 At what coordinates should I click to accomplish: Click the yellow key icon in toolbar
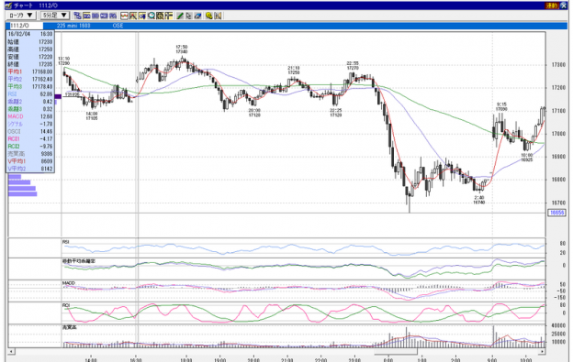point(209,16)
